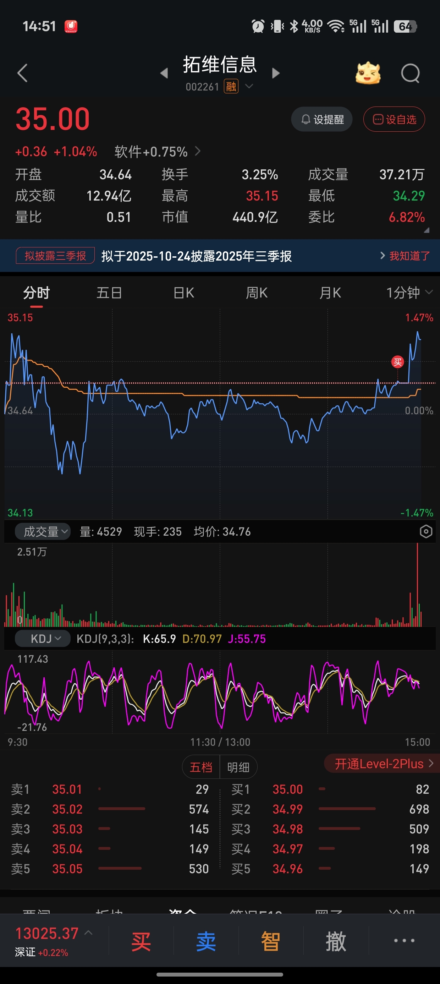440x984 pixels.
Task: Select 卖5 price 35.05 row
Action: 110,869
